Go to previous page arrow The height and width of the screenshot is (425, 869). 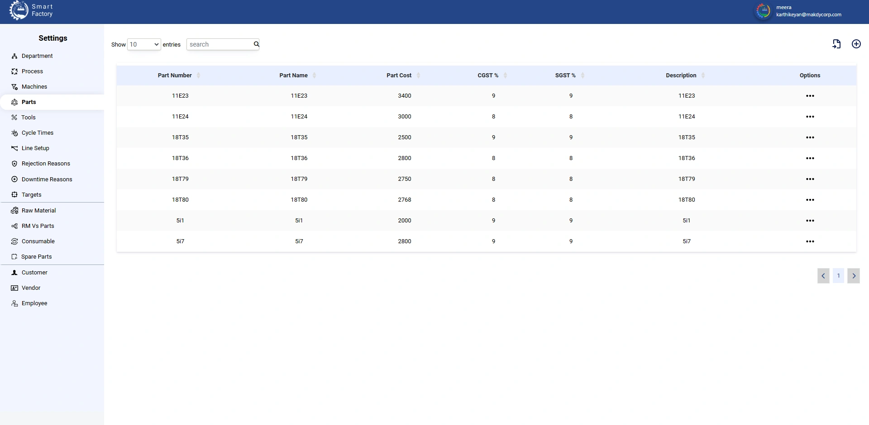coord(823,276)
